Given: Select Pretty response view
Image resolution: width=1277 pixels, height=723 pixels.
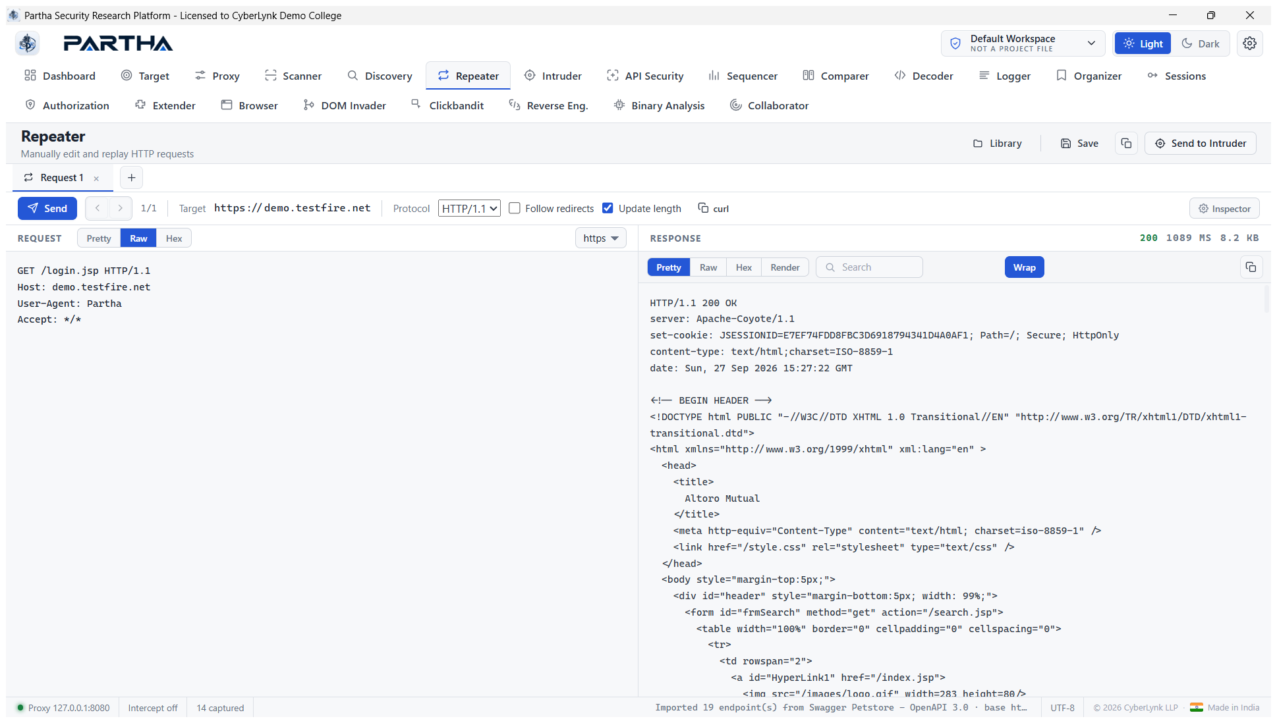Looking at the screenshot, I should tap(669, 267).
